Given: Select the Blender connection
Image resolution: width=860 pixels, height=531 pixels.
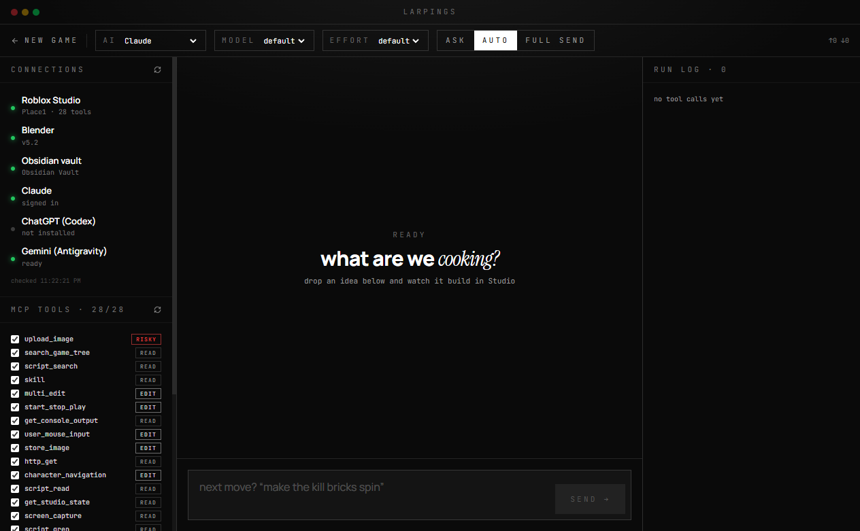Looking at the screenshot, I should (86, 136).
